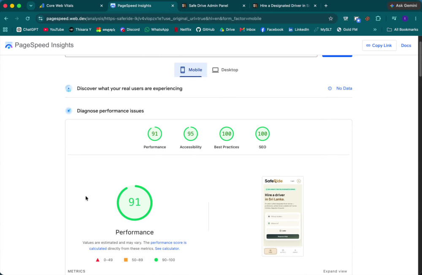Open the WhatsApp bookmark
The width and height of the screenshot is (422, 275).
tap(157, 29)
